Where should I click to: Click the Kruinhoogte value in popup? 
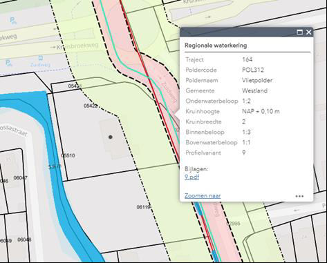pyautogui.click(x=261, y=111)
